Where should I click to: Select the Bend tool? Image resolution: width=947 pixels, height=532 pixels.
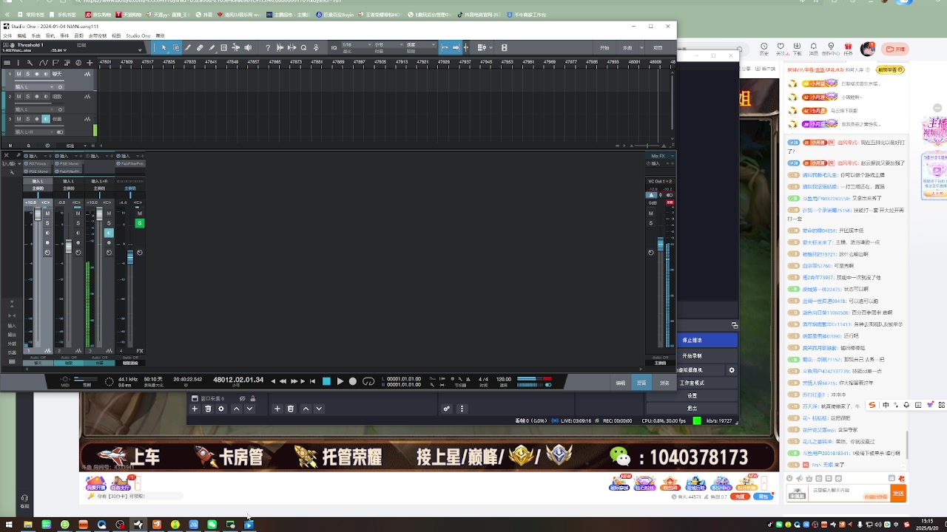click(236, 47)
